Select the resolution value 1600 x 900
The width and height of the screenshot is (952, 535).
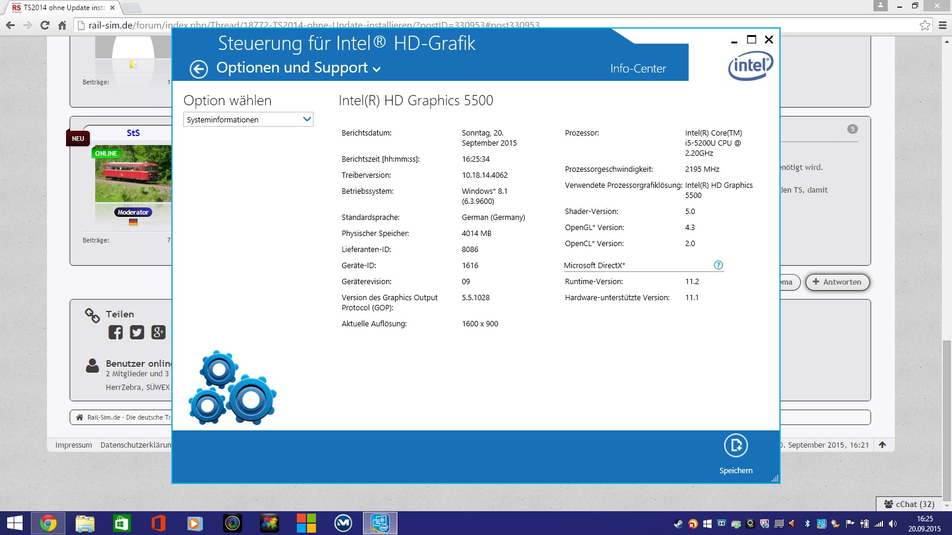click(480, 324)
